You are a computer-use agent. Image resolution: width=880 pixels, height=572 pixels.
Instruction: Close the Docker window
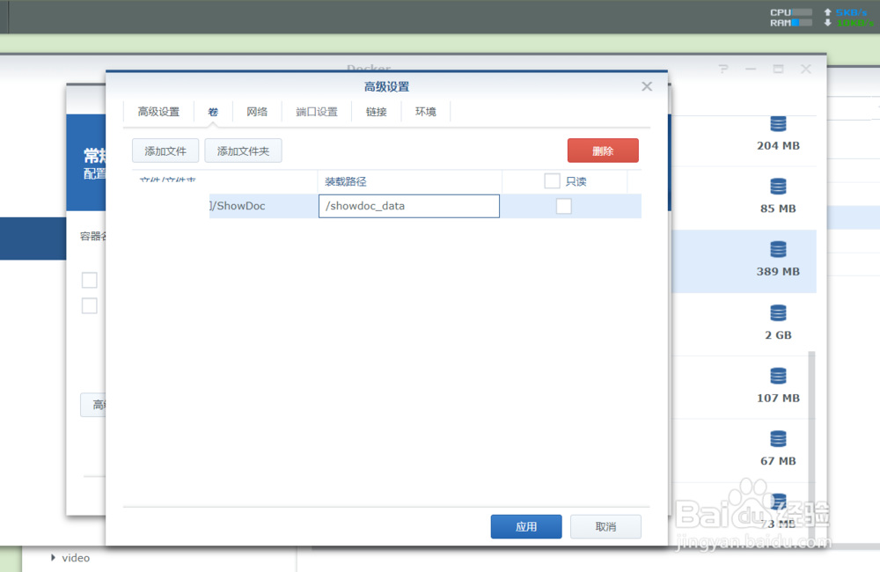806,69
